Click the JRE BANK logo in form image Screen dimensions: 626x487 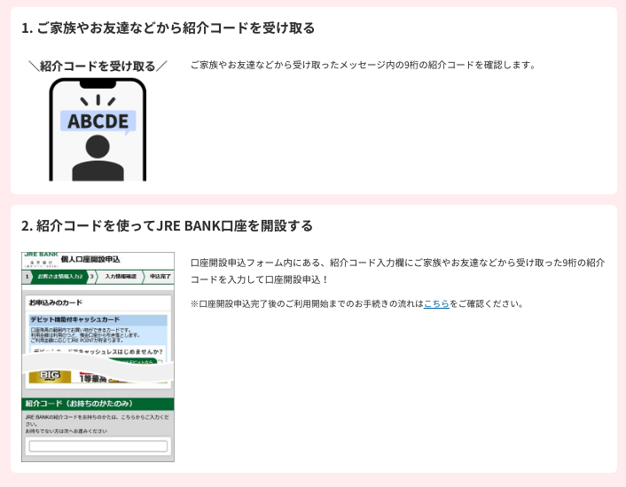pyautogui.click(x=39, y=257)
